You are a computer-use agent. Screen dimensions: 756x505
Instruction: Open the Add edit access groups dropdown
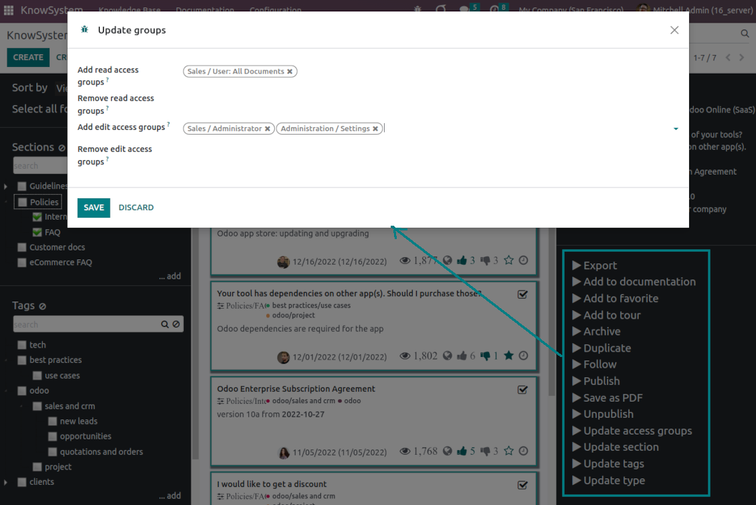click(676, 129)
